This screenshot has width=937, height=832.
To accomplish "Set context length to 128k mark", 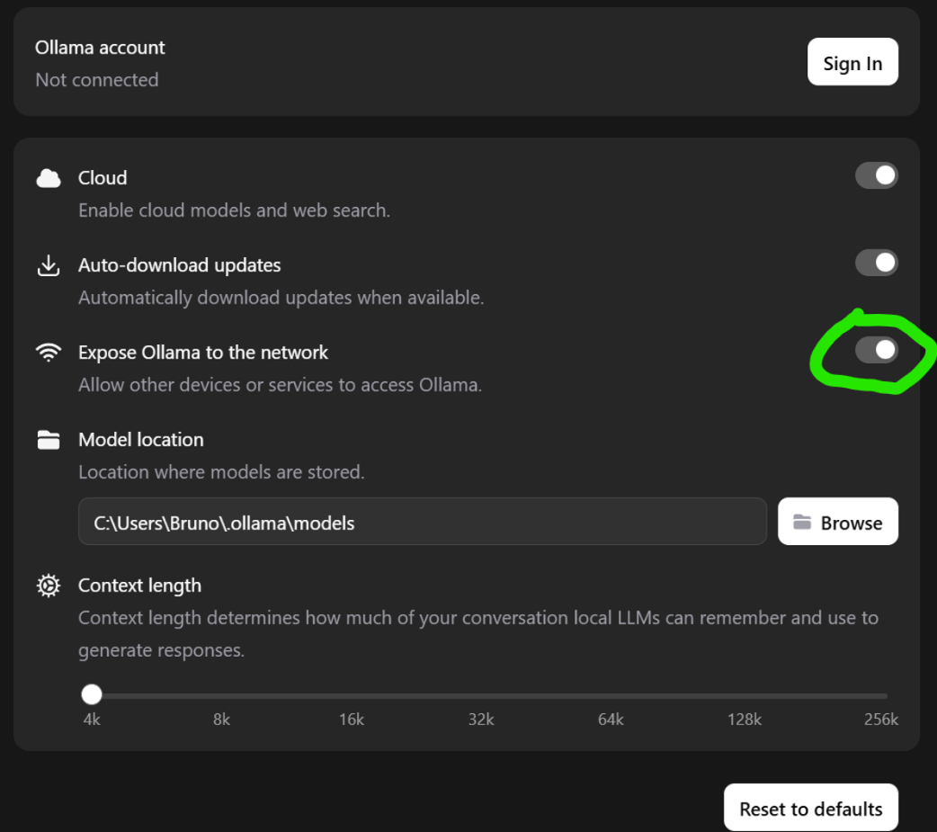I will 745,695.
